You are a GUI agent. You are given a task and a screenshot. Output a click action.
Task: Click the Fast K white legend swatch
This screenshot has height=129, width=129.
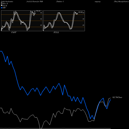coord(2,5)
